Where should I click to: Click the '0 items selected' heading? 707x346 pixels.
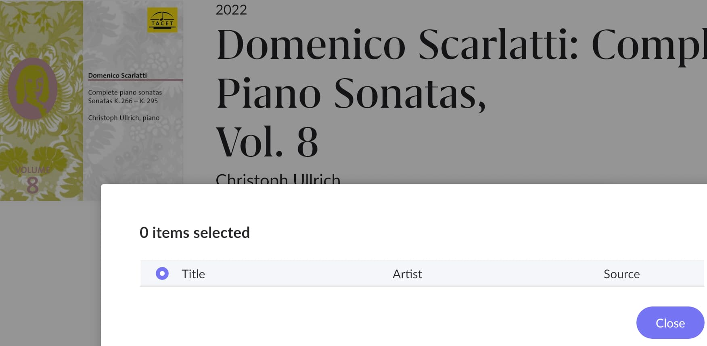(x=195, y=233)
